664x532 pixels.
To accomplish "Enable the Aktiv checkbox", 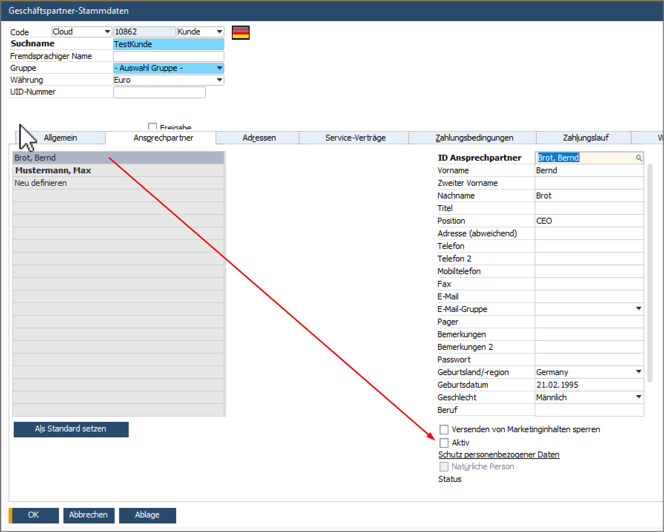I will tap(444, 443).
